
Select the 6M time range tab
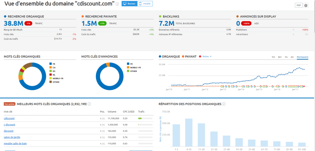280,57
